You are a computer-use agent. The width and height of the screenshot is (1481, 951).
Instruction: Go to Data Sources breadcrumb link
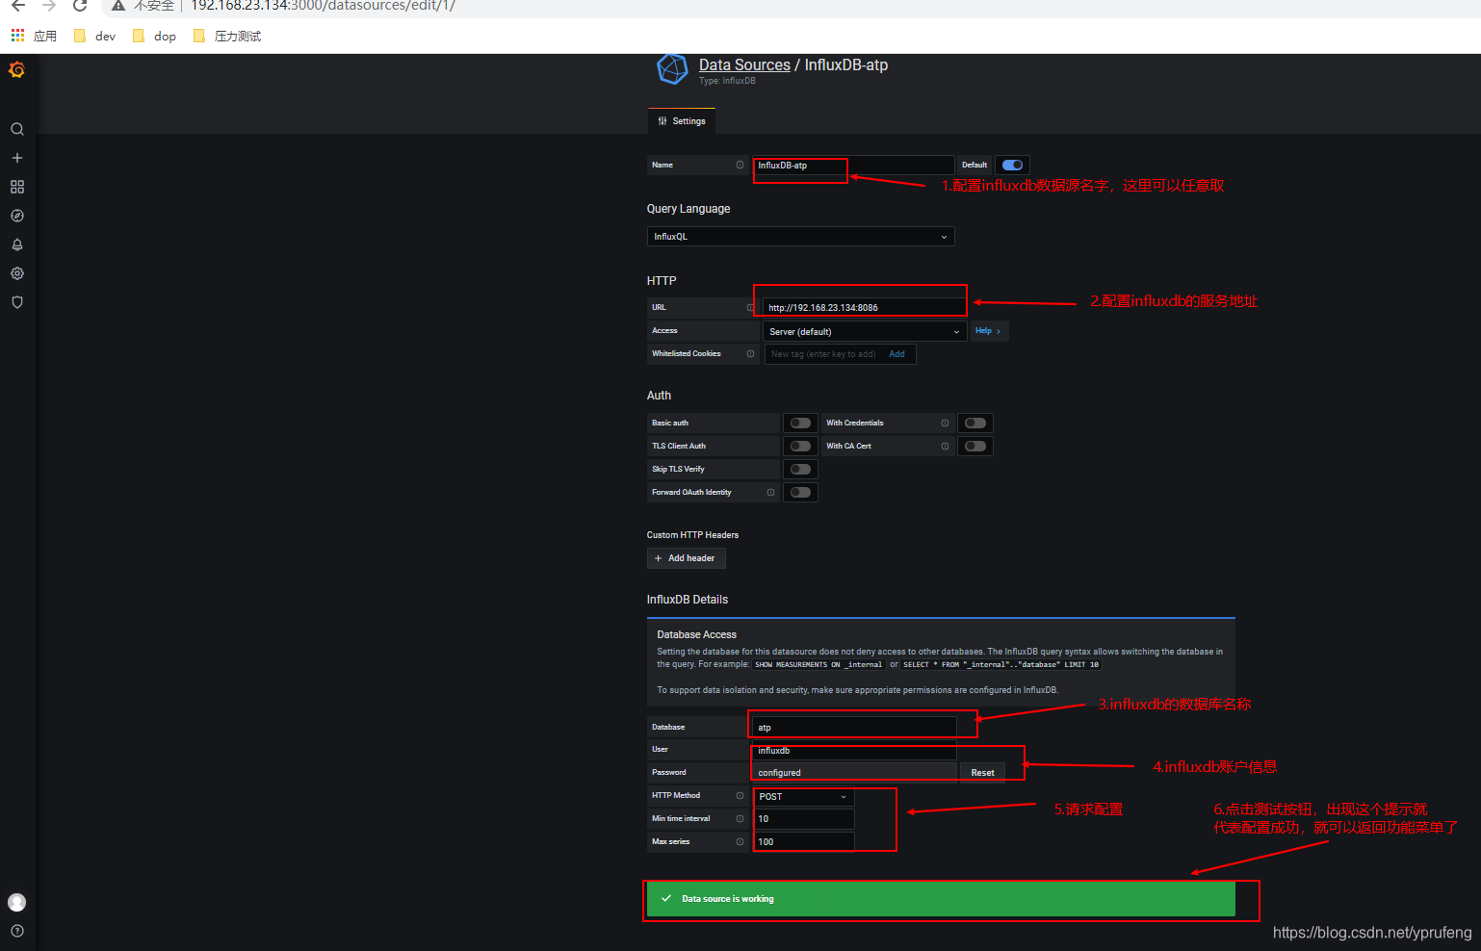tap(744, 64)
